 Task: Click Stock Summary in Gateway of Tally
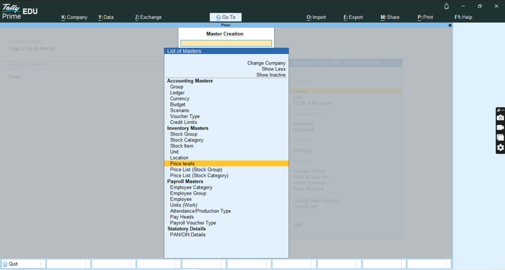(311, 183)
